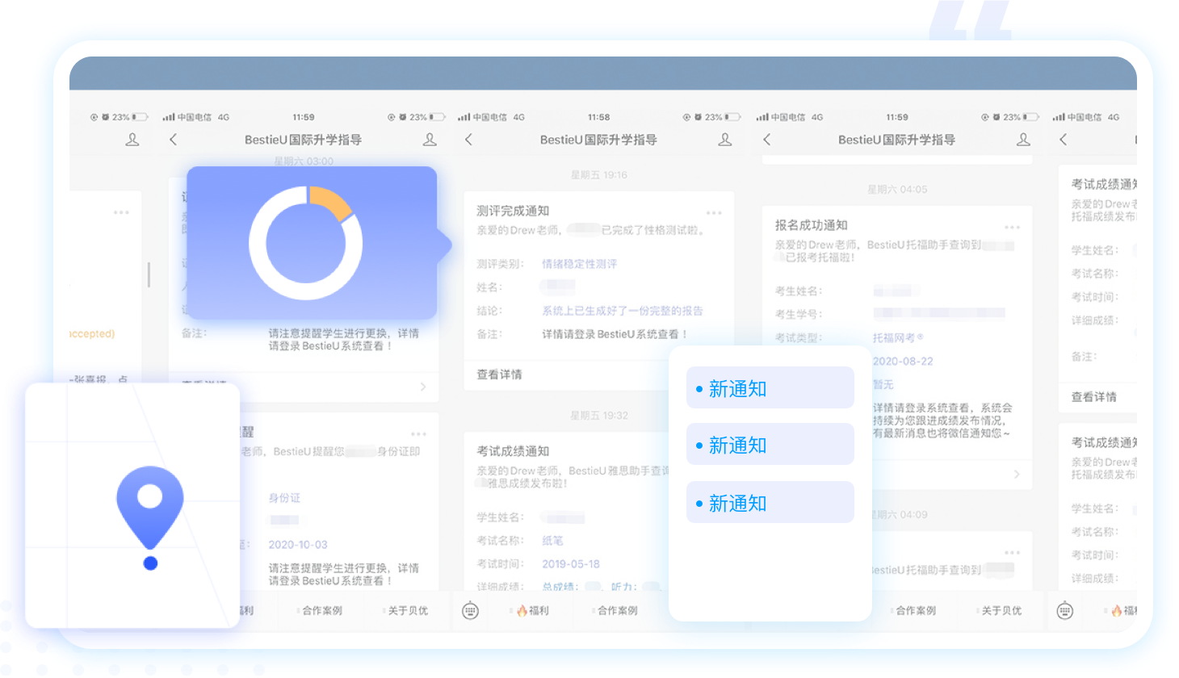Expand the detail chevron on the 报名成功通知 card

pyautogui.click(x=1017, y=475)
